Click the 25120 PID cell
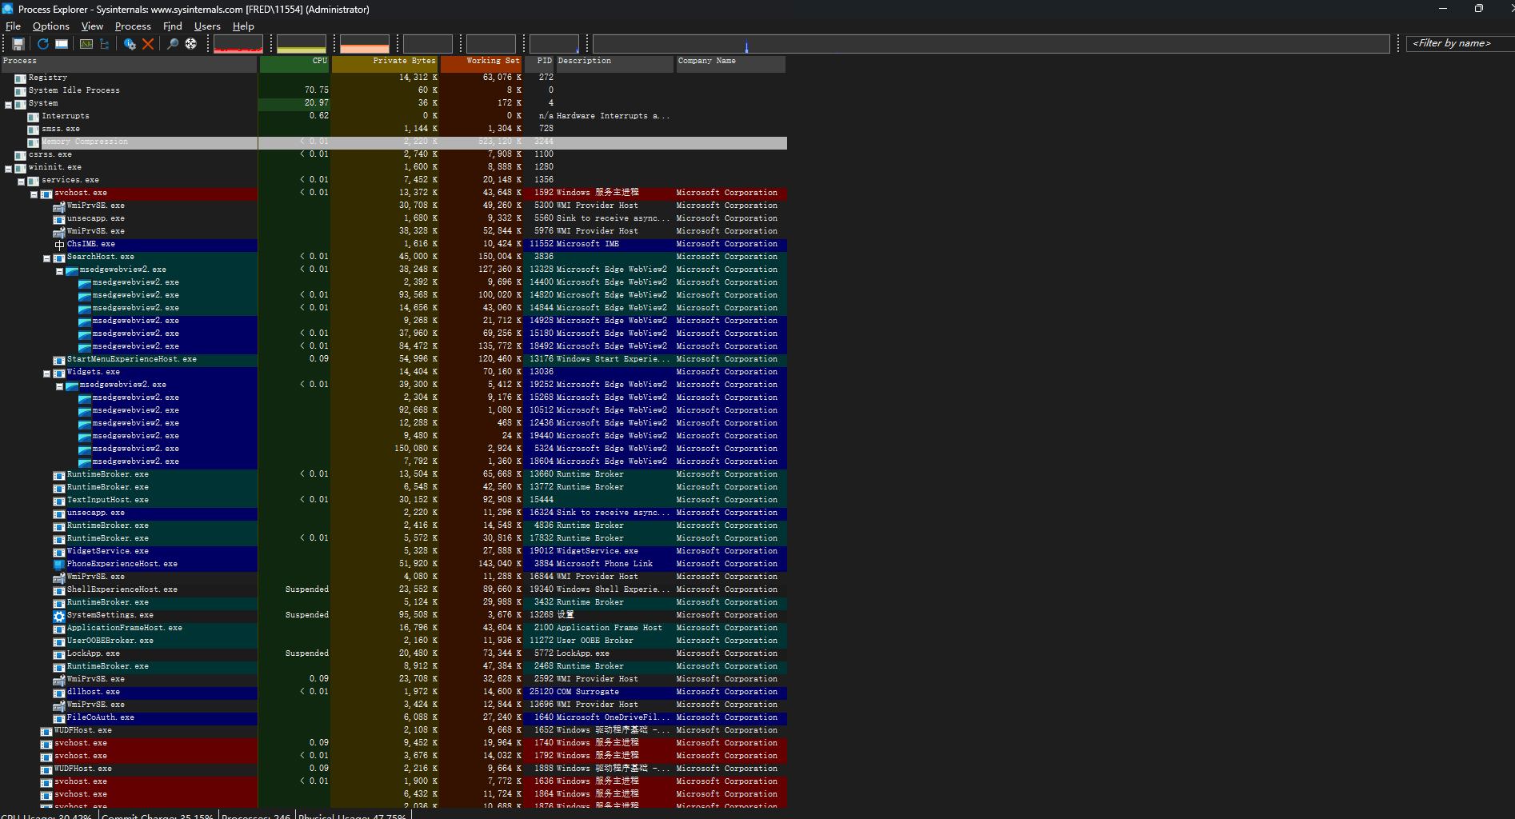The width and height of the screenshot is (1515, 819). 541,693
